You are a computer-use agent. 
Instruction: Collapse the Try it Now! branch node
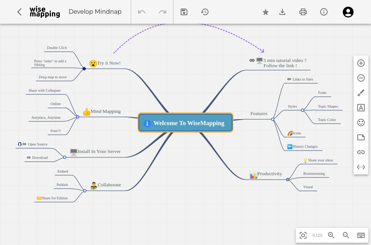pyautogui.click(x=84, y=69)
